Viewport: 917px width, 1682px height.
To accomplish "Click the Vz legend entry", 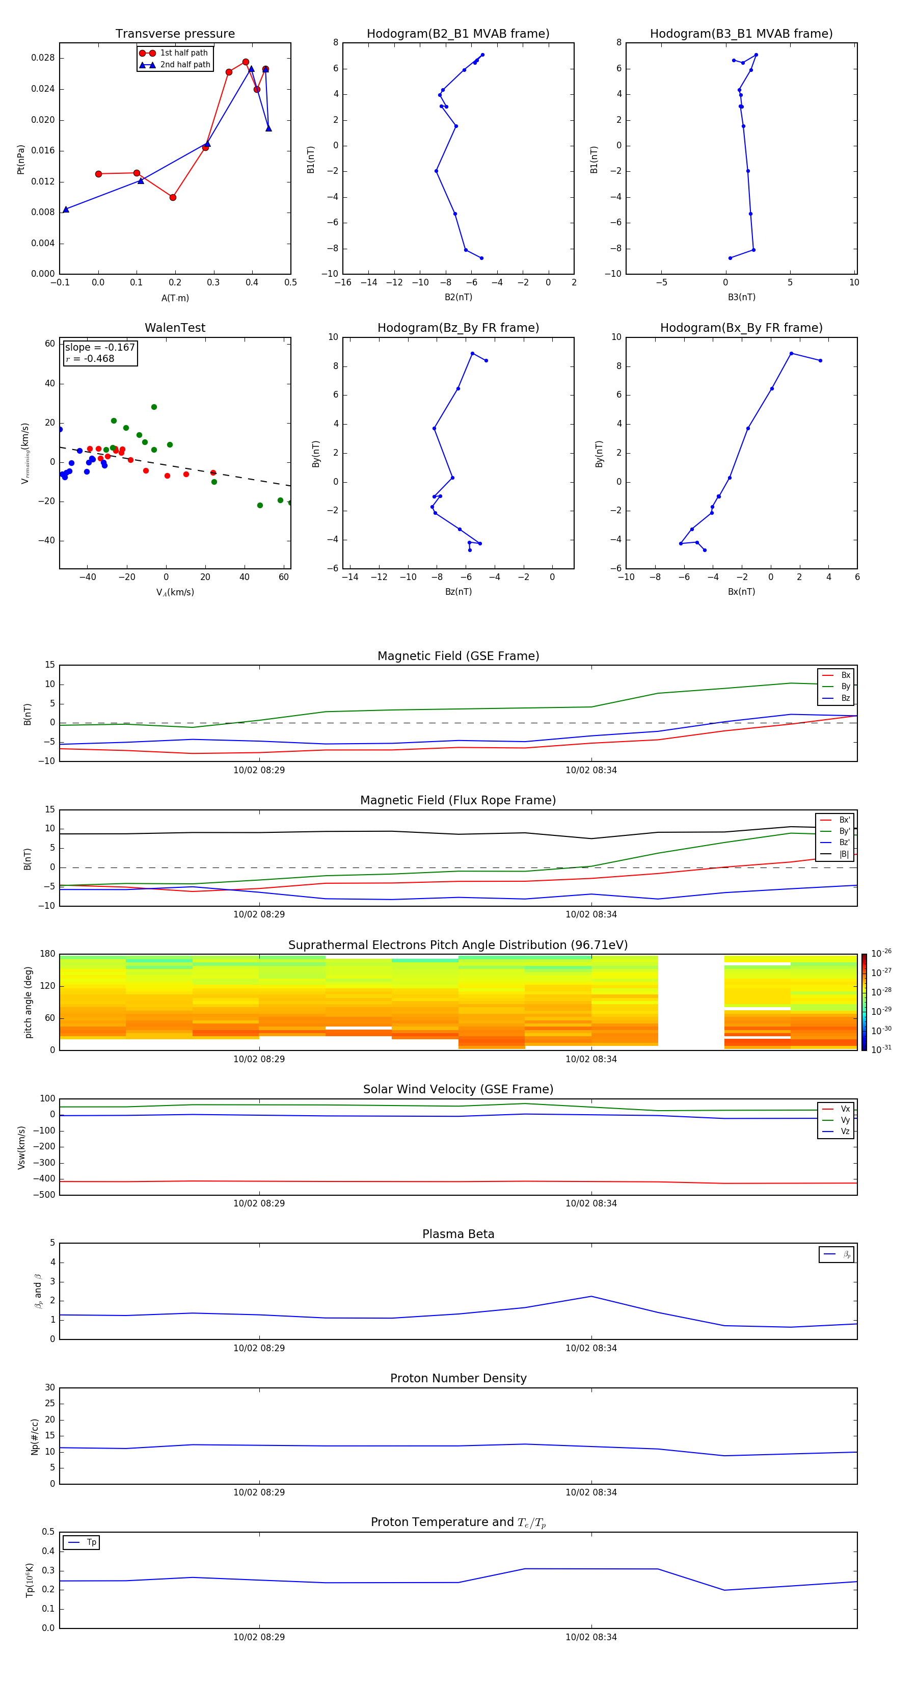I will [836, 1132].
